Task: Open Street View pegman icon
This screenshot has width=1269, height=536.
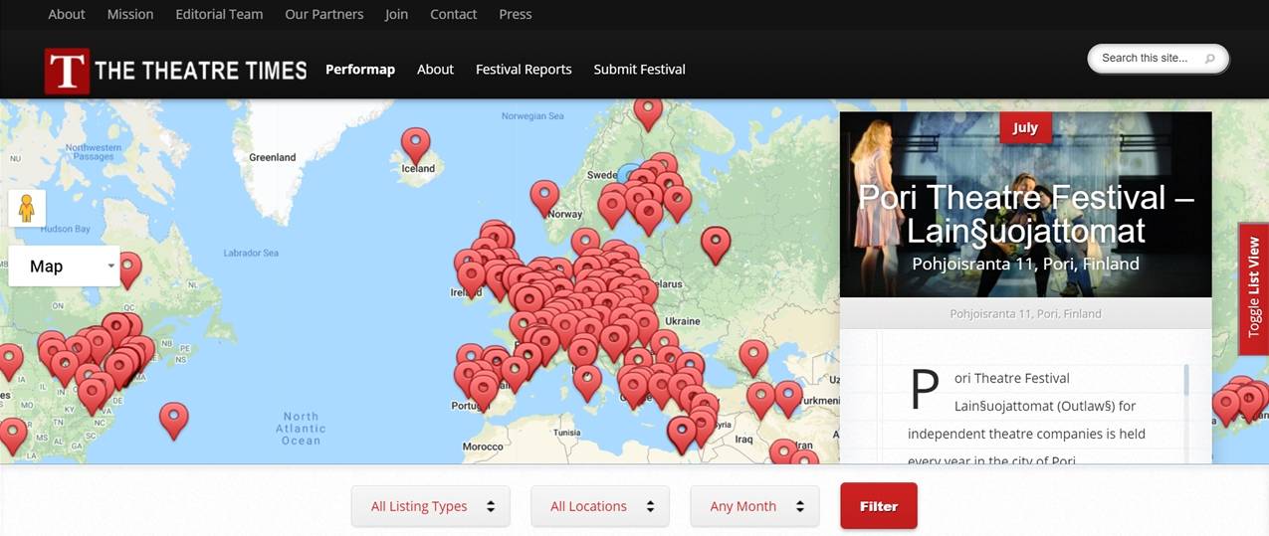Action: 27,209
